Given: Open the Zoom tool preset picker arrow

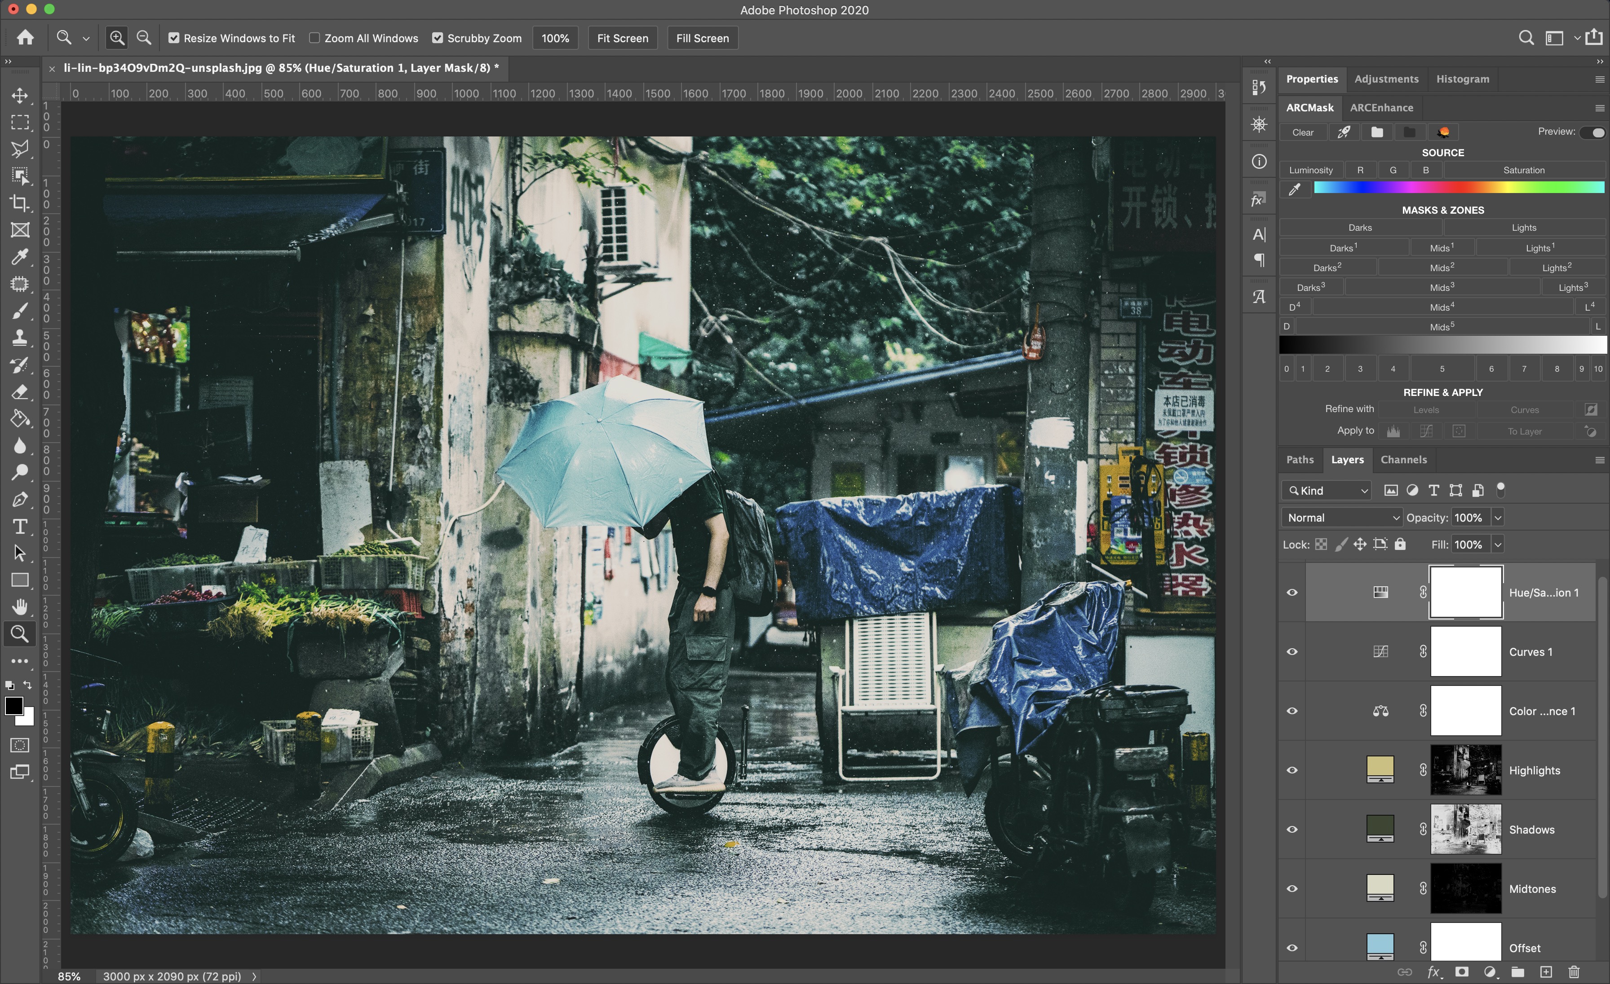Looking at the screenshot, I should 86,39.
